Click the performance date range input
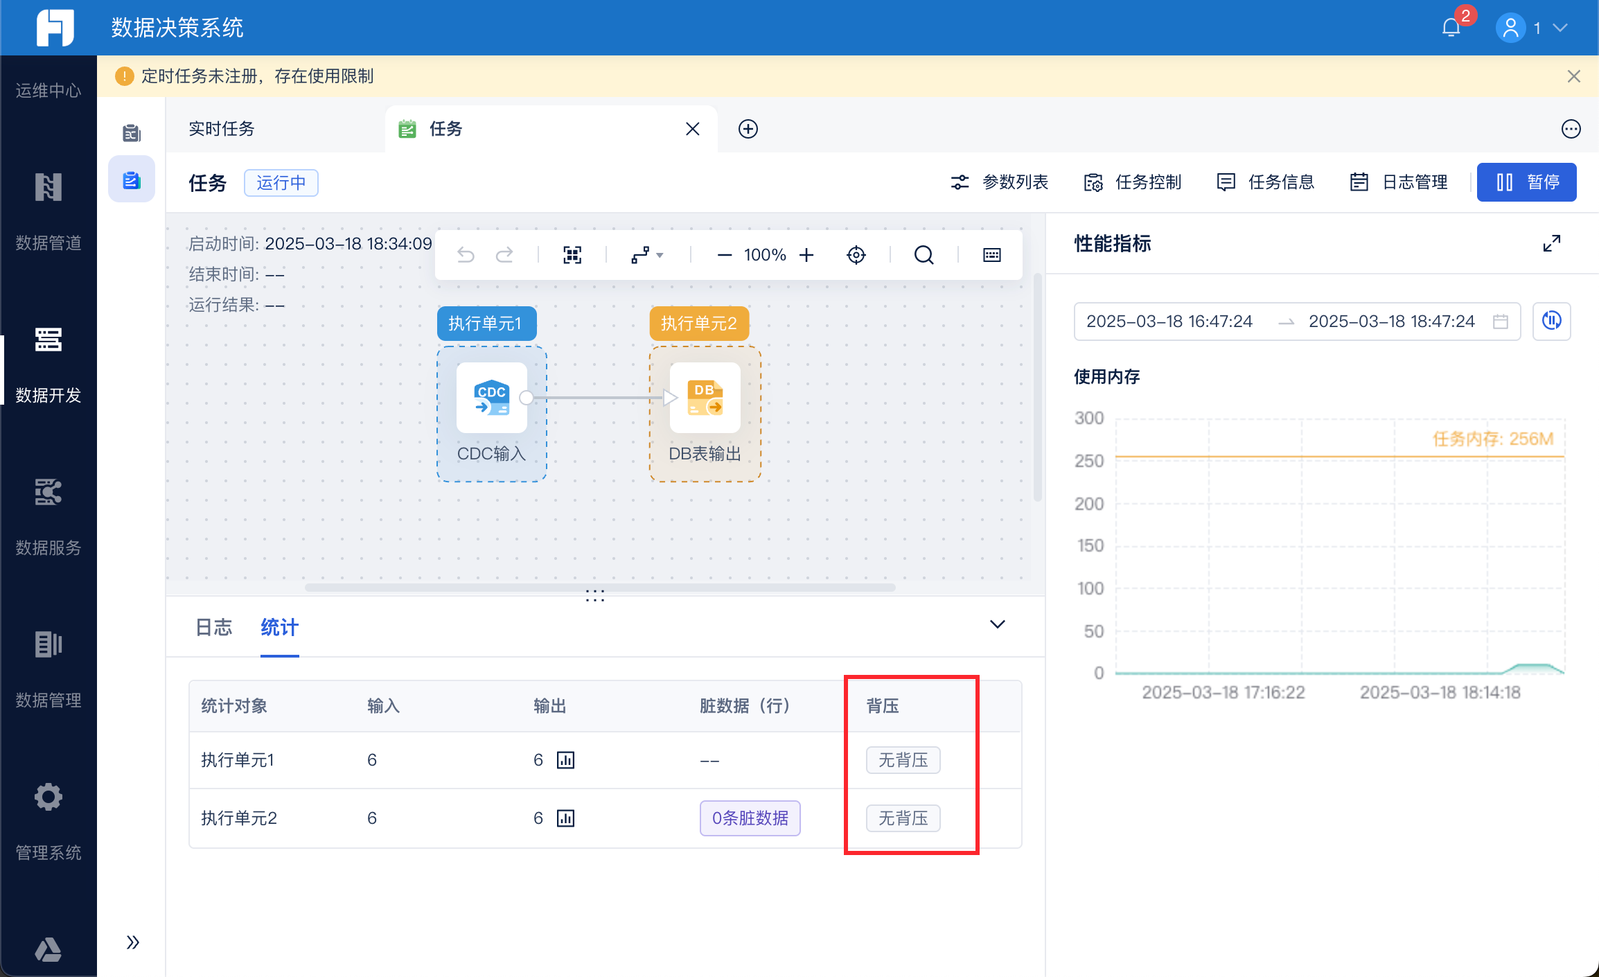The width and height of the screenshot is (1599, 977). pos(1297,322)
